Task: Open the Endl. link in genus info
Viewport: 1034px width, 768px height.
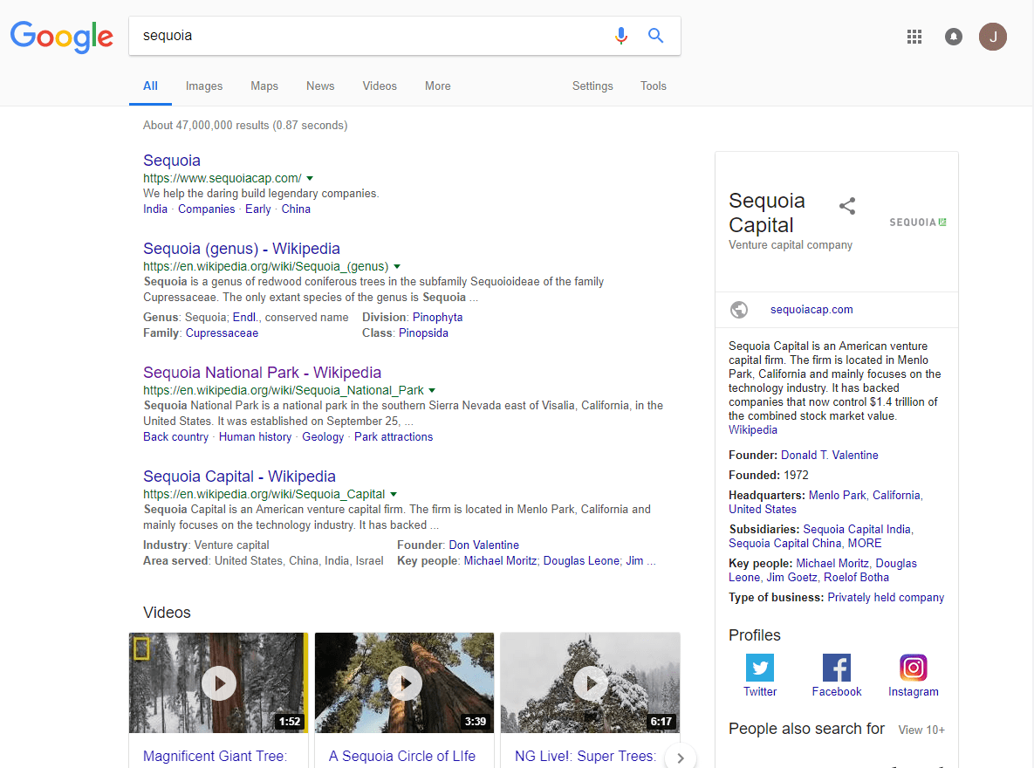Action: [x=244, y=318]
